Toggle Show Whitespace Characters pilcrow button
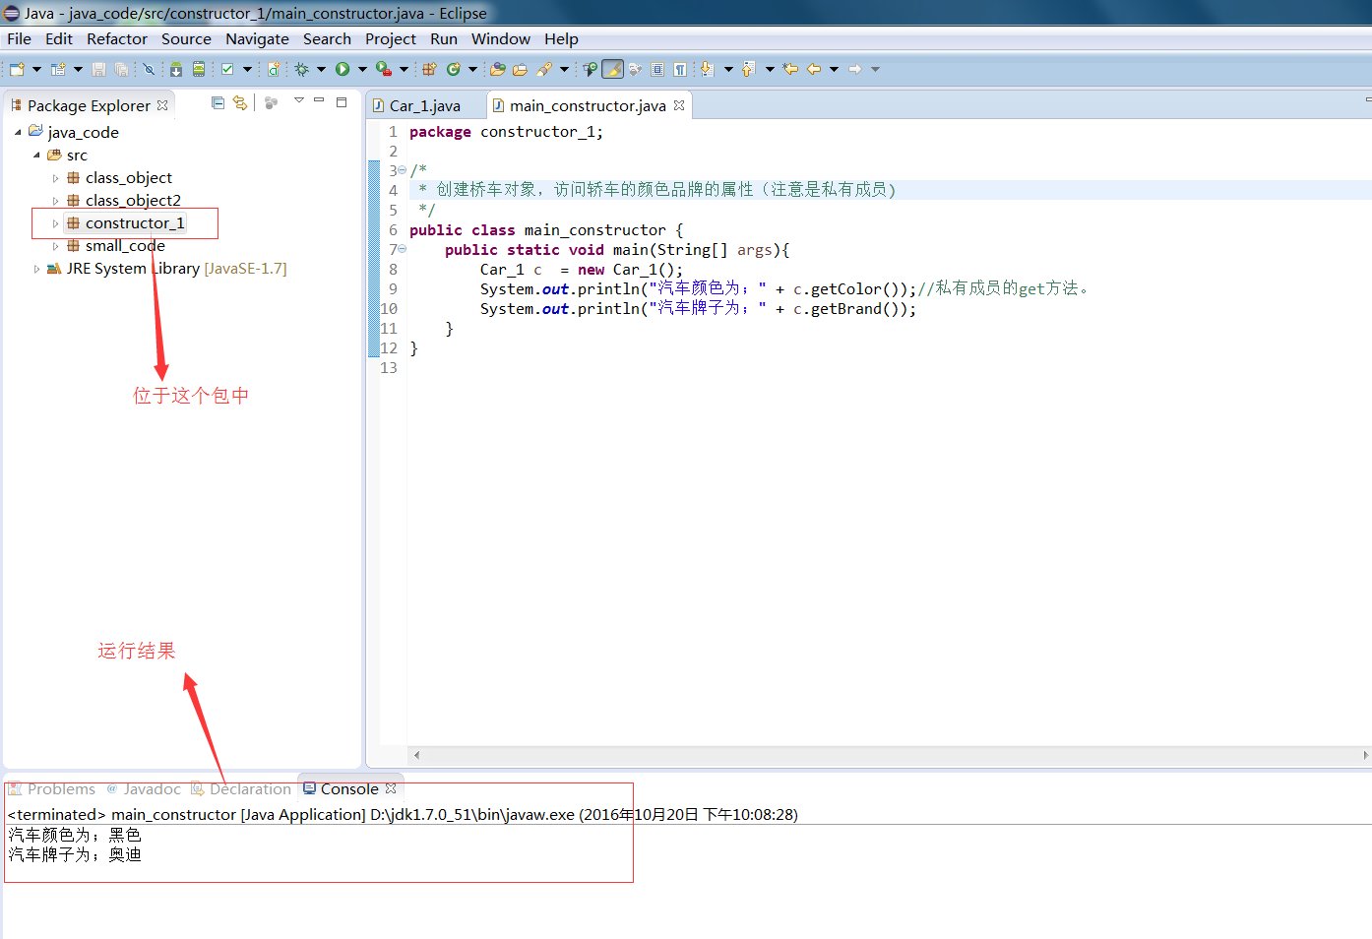 pyautogui.click(x=679, y=69)
